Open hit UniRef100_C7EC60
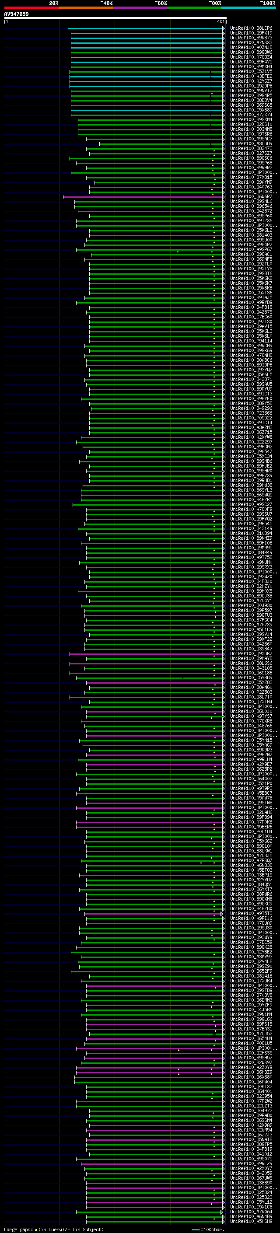This screenshot has height=1233, width=280. coord(251,317)
